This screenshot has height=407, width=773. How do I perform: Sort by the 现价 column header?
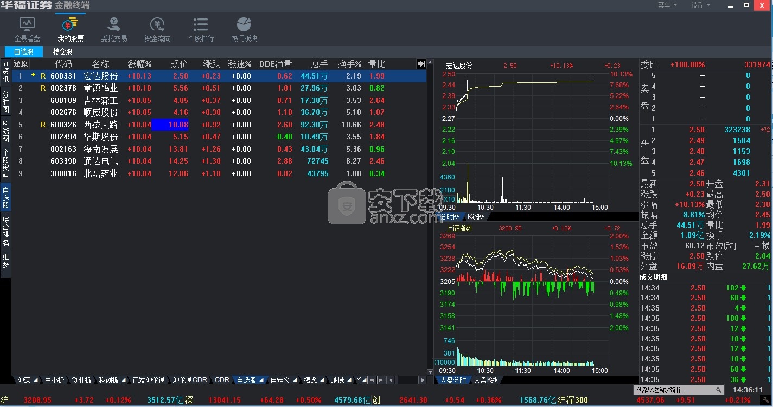coord(179,64)
